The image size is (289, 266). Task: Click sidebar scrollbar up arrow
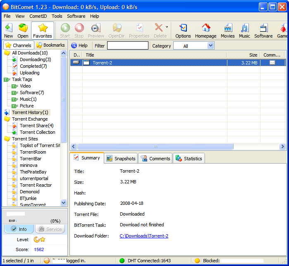63,53
